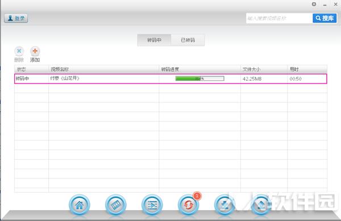Open the red transcoding icon with badge
This screenshot has width=341, height=221.
[x=188, y=205]
